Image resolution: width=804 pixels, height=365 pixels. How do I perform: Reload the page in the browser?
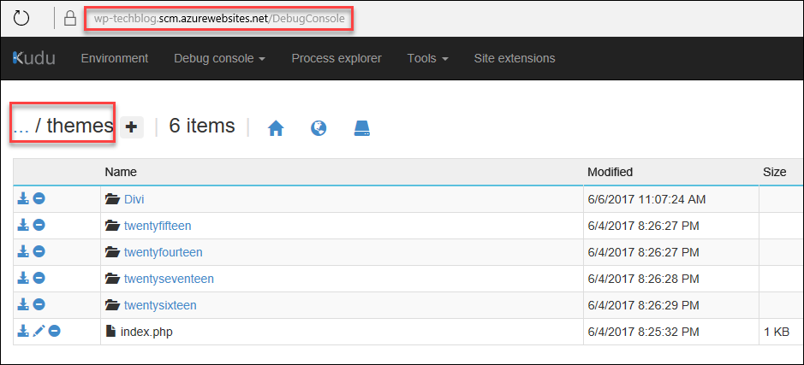tap(21, 19)
